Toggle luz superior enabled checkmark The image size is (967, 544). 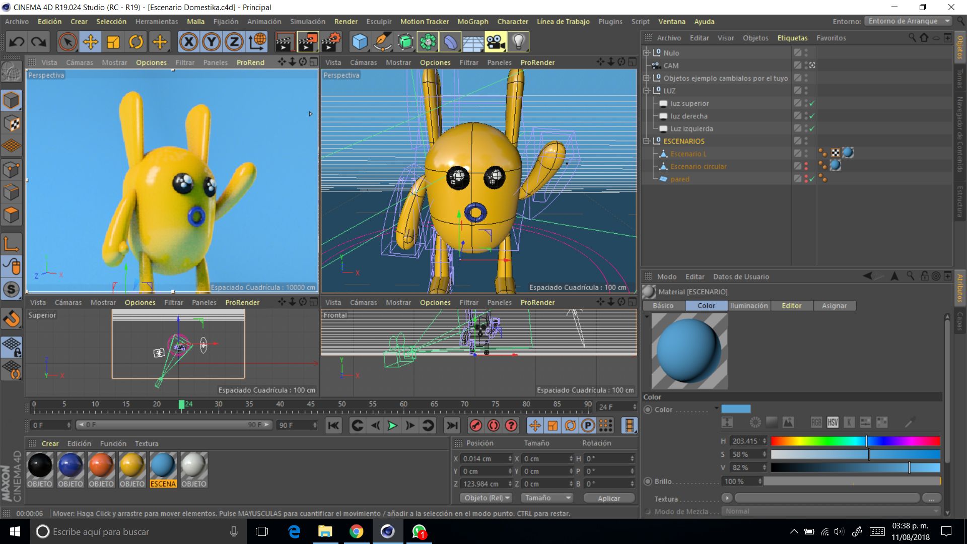[812, 104]
